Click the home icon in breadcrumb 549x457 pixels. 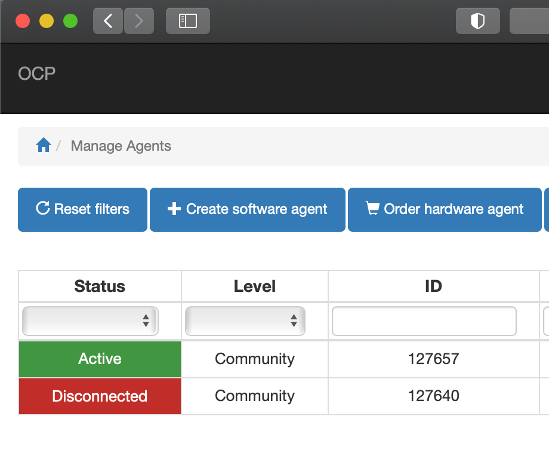[44, 145]
